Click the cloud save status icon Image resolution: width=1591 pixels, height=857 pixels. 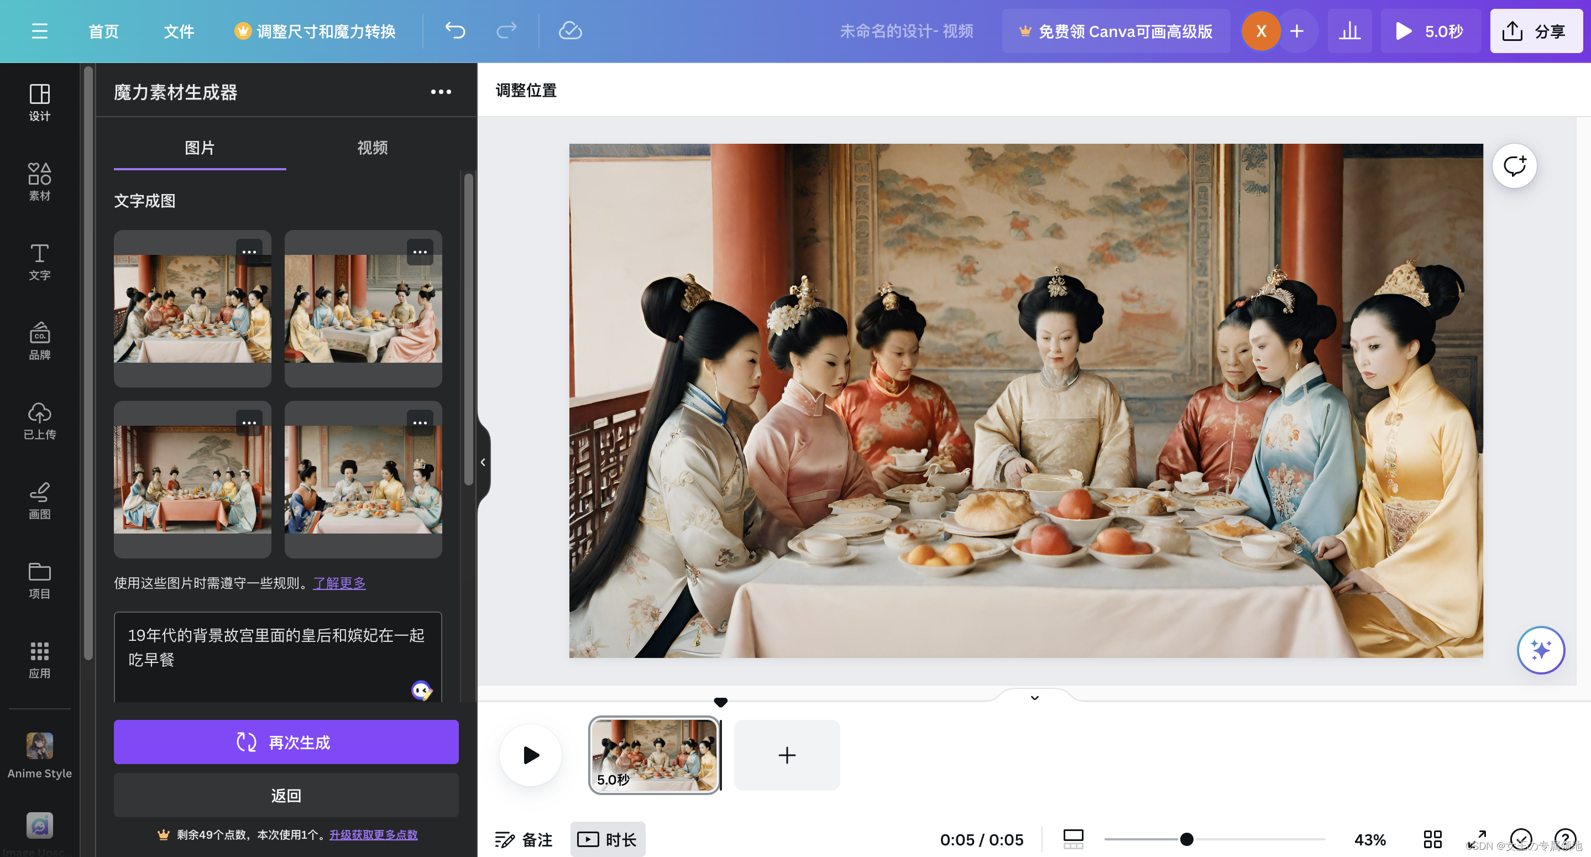[569, 30]
